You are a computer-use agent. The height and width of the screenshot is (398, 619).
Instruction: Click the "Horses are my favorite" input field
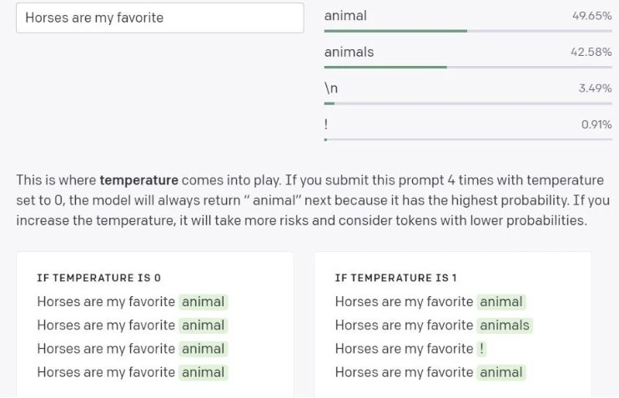click(x=159, y=18)
